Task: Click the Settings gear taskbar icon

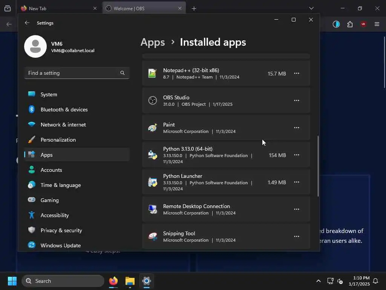Action: 147,281
